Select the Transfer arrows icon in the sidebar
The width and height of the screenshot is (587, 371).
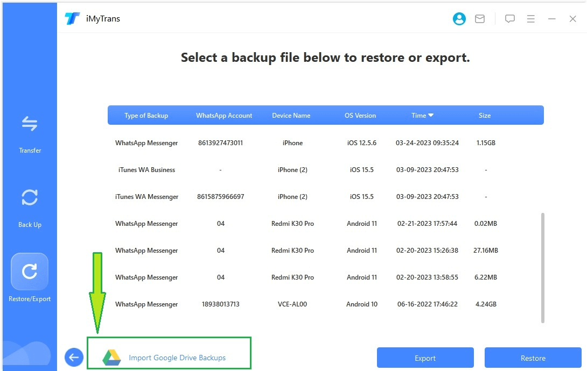[30, 124]
